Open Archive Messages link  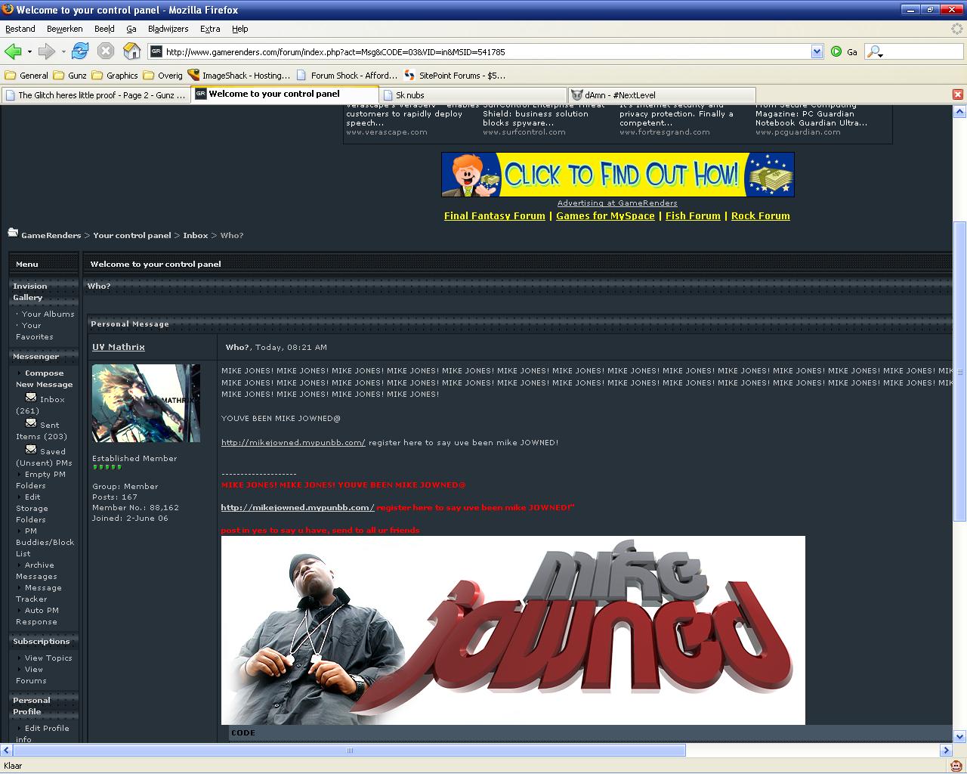pos(36,571)
